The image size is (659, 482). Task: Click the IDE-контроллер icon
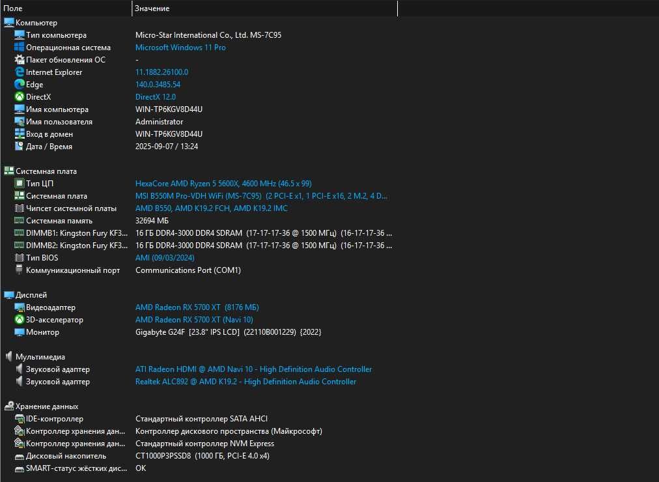point(20,419)
